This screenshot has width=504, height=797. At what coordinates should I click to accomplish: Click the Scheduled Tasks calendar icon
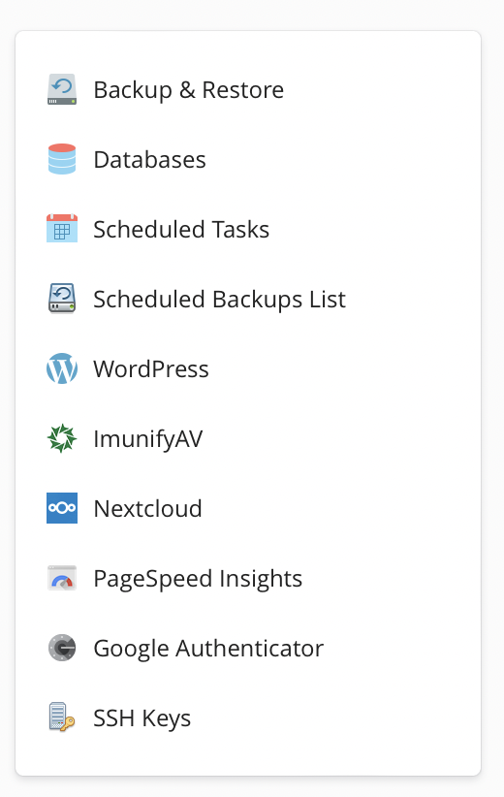click(62, 229)
